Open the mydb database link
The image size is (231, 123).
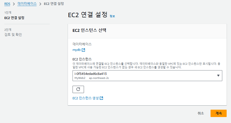(x=77, y=50)
